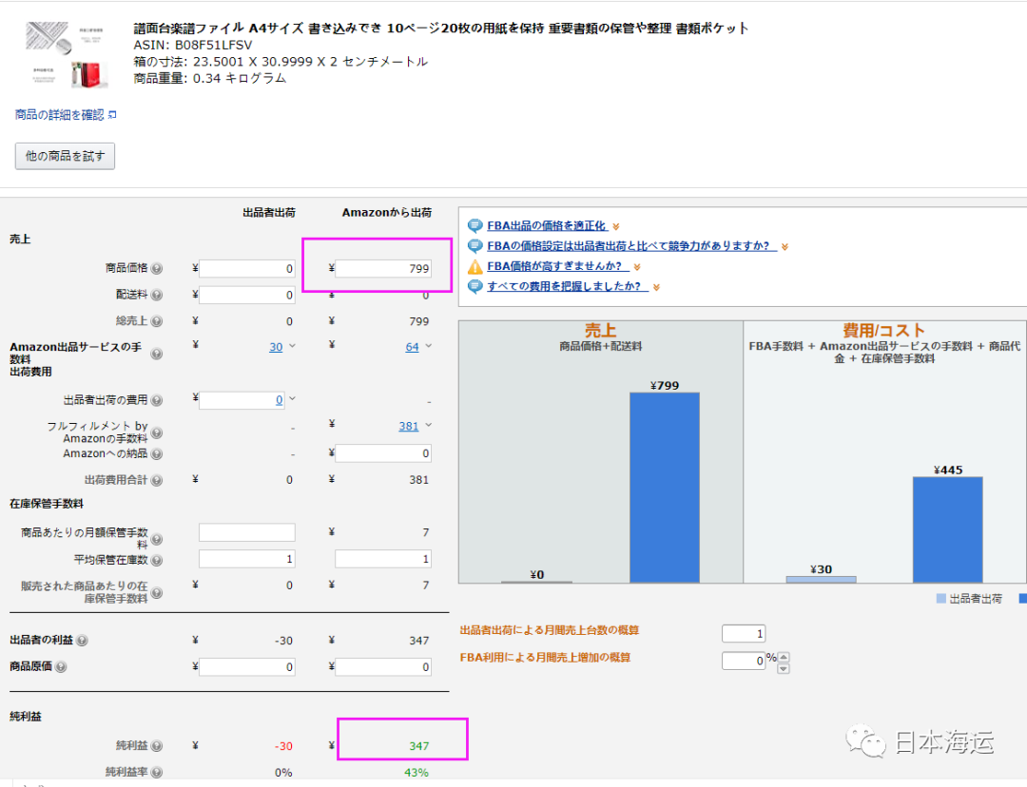Viewport: 1027px width, 787px height.
Task: Click speech bubble icon beside すべての費用を把握しましたか
Action: pos(475,287)
